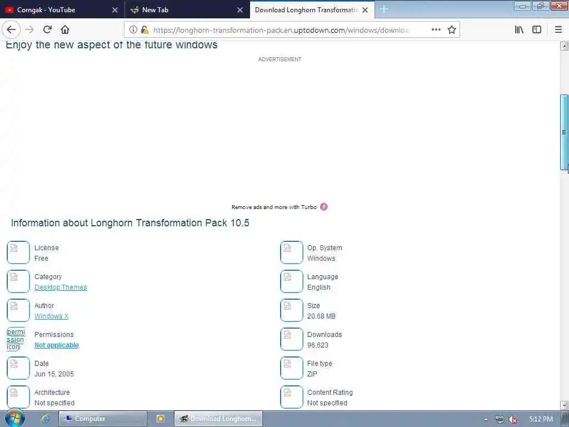Bookmark this page with the star
This screenshot has width=569, height=427.
pos(451,30)
